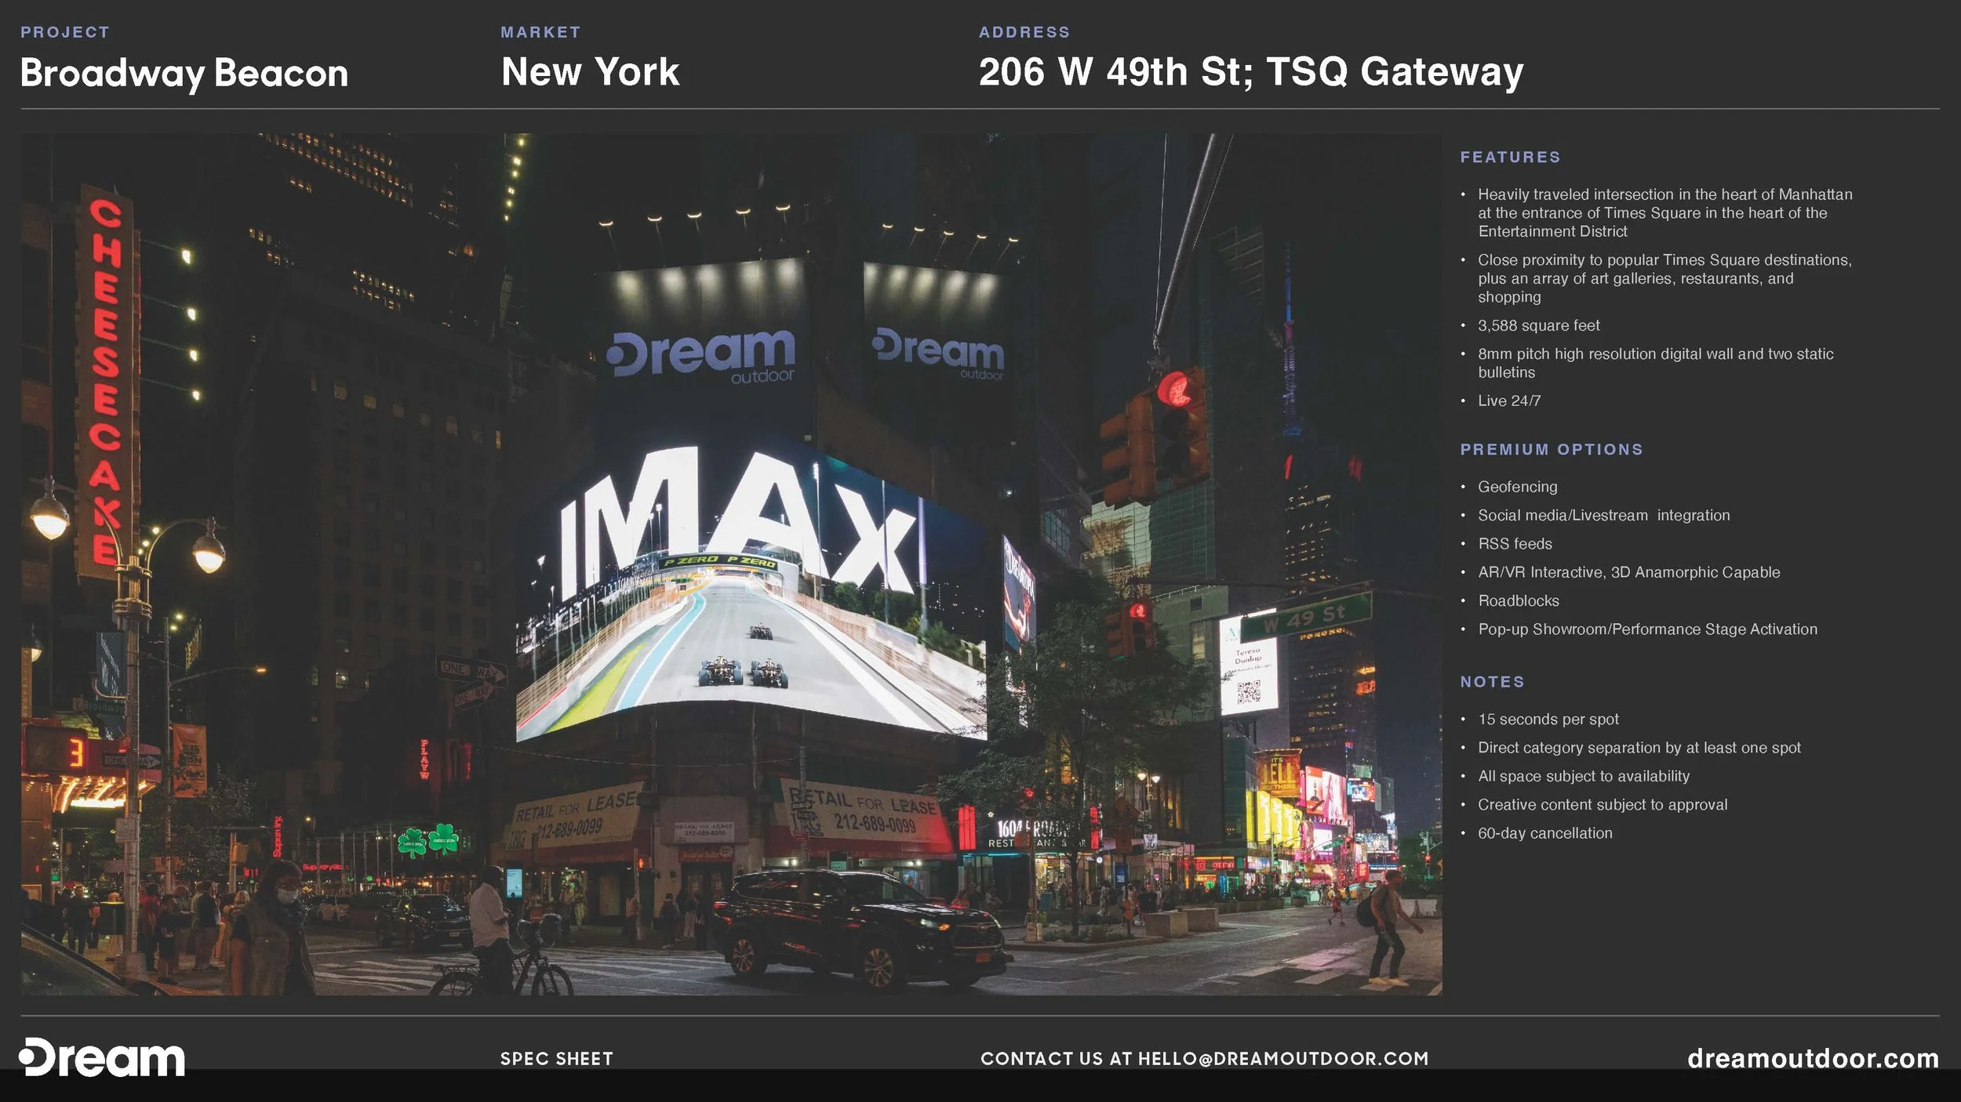
Task: Click the SPEC SHEET footer label
Action: 556,1059
